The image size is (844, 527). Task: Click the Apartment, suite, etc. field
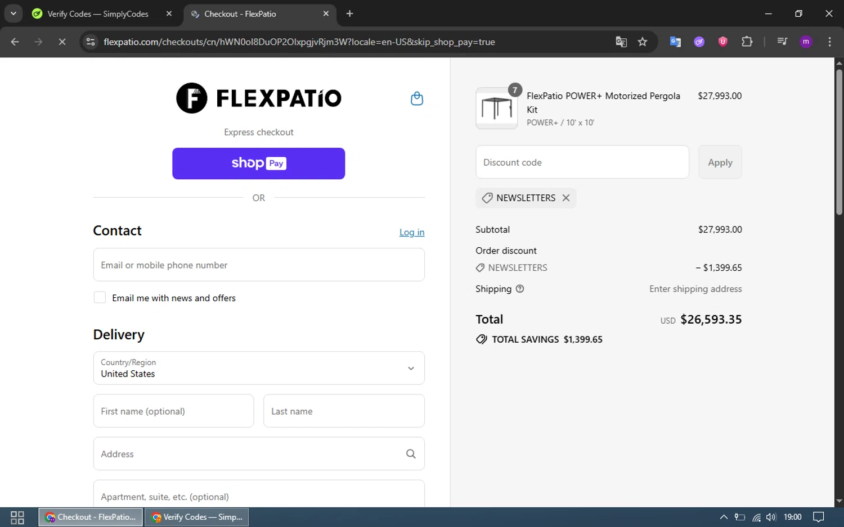point(259,494)
